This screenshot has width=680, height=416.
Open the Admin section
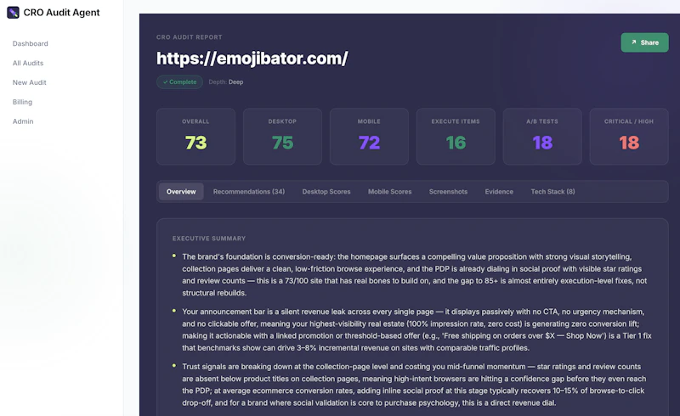click(23, 121)
